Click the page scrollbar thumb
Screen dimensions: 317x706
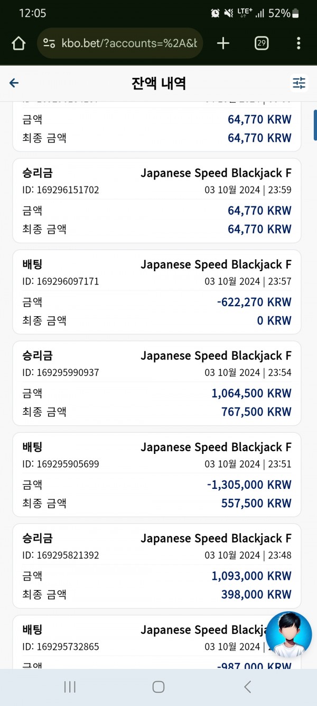(315, 126)
